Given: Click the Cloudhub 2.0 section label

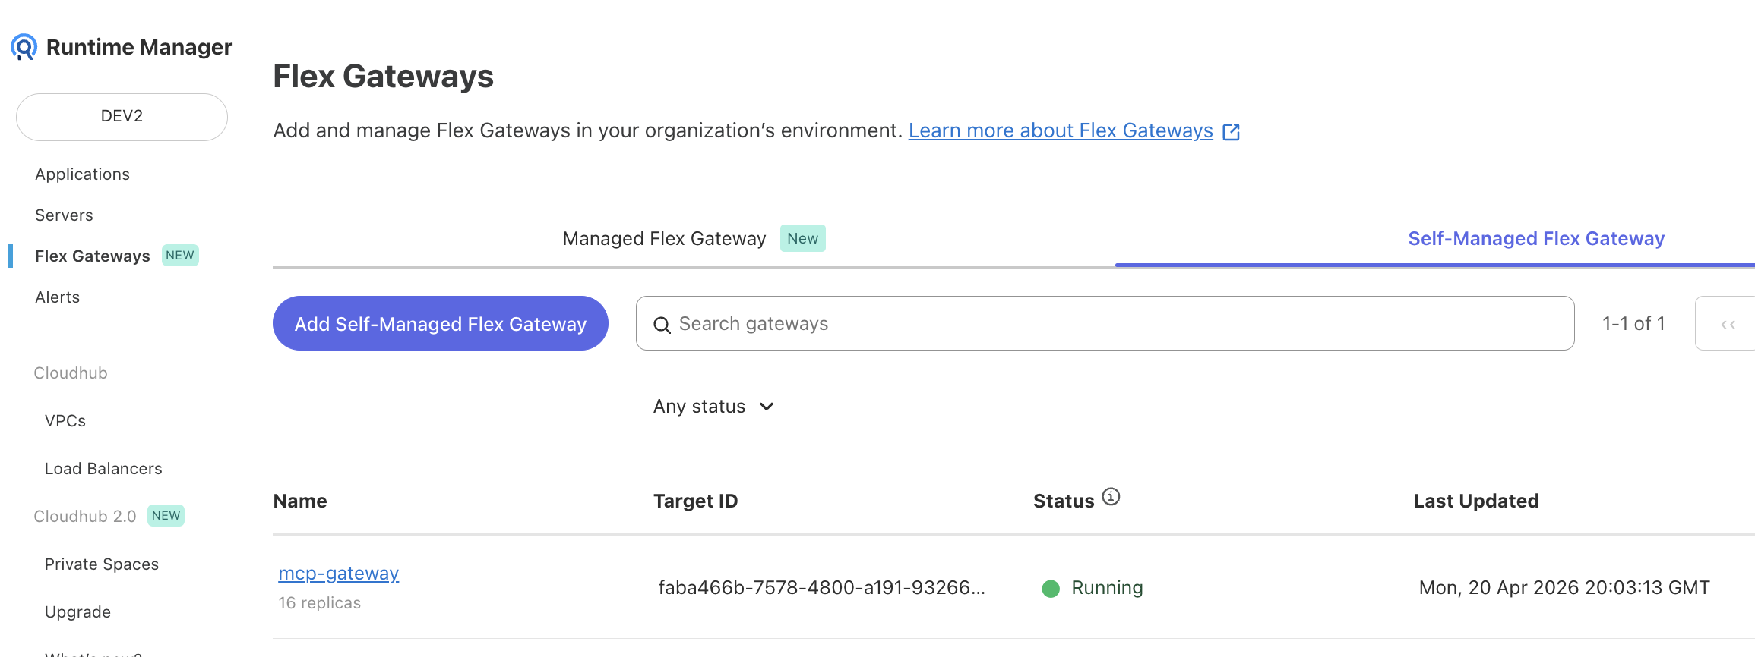Looking at the screenshot, I should tap(84, 517).
